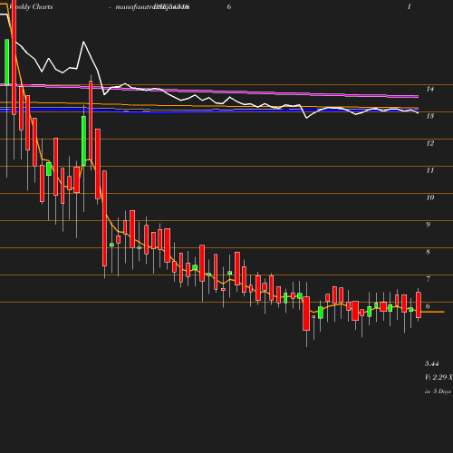Select the 11 price axis label
The image size is (453, 453).
pos(430,170)
